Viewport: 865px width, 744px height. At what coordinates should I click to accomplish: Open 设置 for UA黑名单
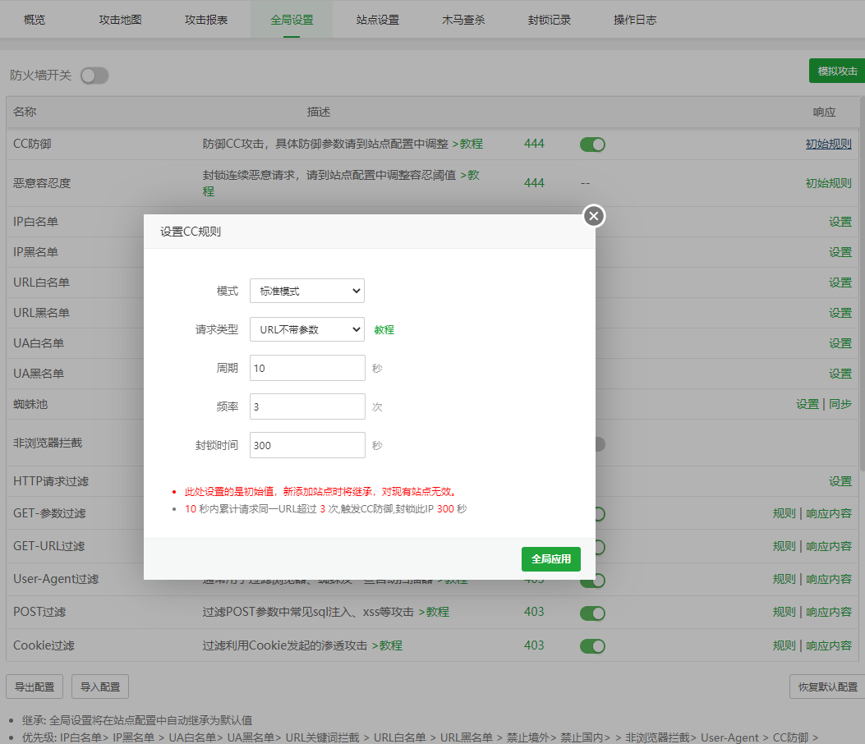click(840, 374)
